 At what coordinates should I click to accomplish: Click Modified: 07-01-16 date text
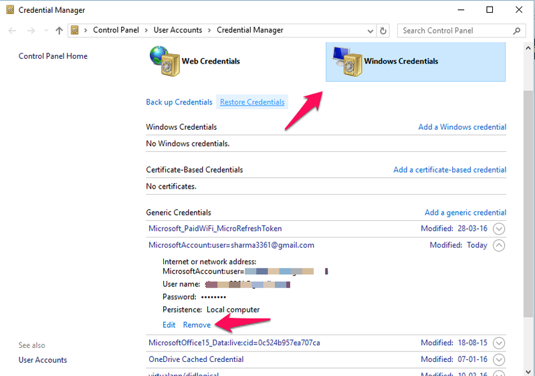click(x=454, y=359)
